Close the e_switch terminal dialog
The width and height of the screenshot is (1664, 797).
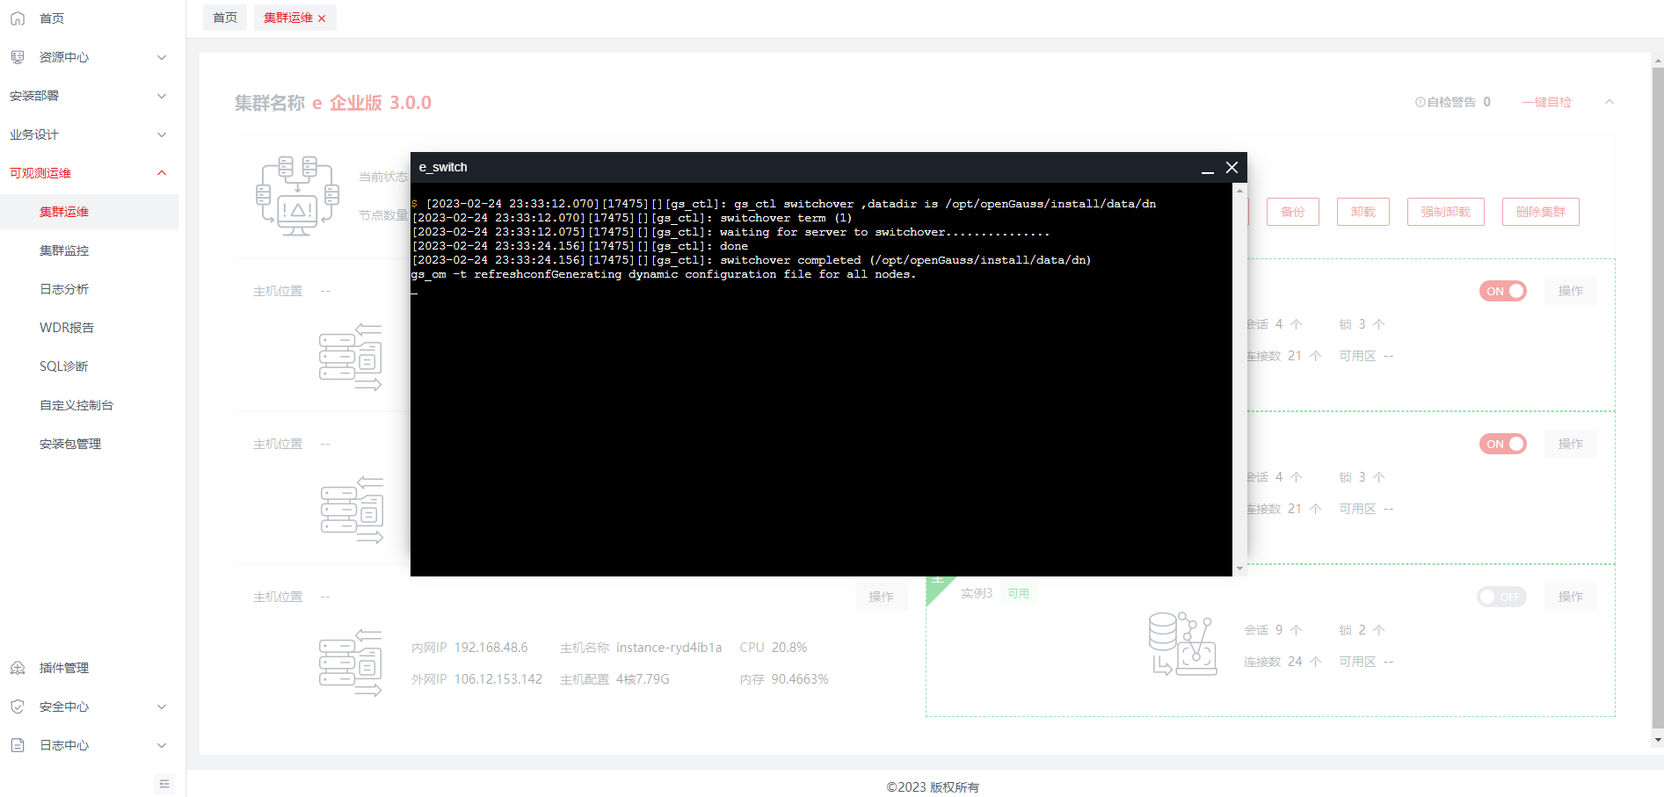pos(1232,167)
